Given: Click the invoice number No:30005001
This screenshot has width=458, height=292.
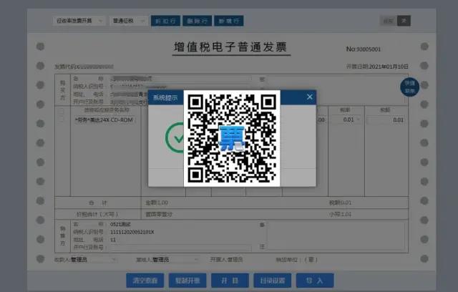Looking at the screenshot, I should coord(364,49).
